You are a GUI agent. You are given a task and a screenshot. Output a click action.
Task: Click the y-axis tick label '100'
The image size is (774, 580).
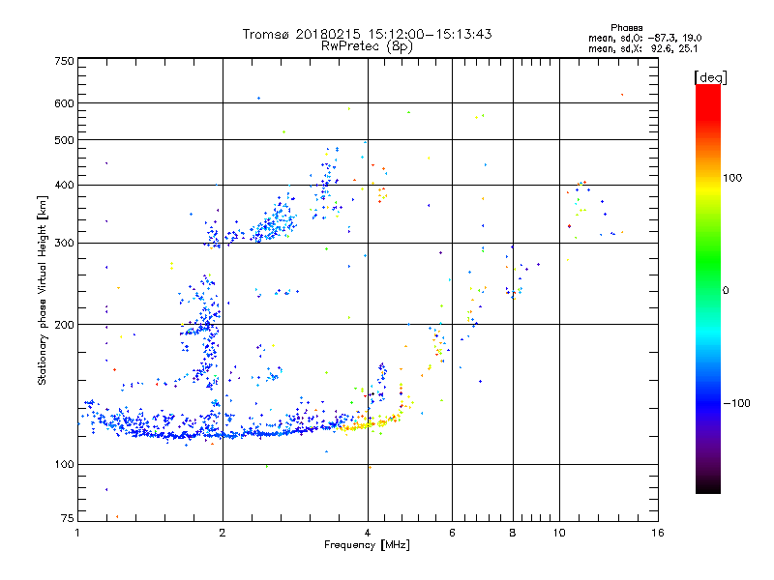click(x=64, y=464)
